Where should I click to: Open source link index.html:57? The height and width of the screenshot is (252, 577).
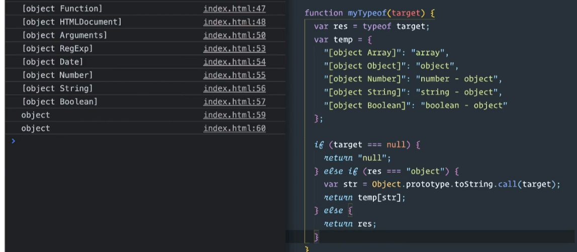[234, 102]
